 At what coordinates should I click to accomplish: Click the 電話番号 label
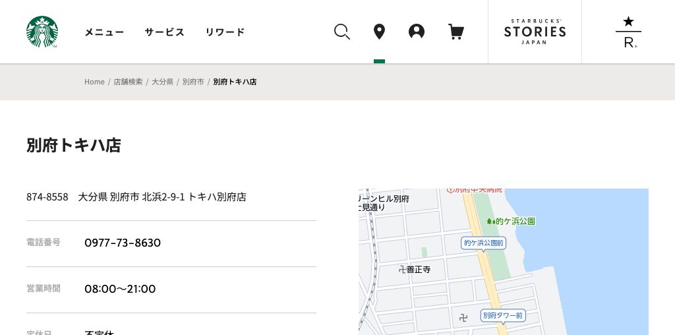pyautogui.click(x=44, y=243)
